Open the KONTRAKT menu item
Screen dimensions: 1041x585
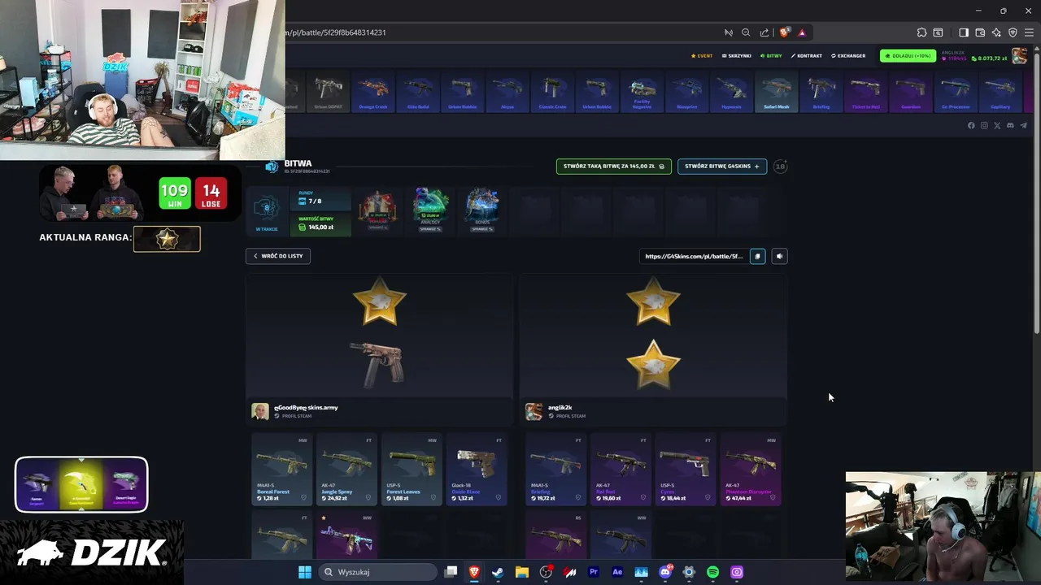(x=806, y=56)
